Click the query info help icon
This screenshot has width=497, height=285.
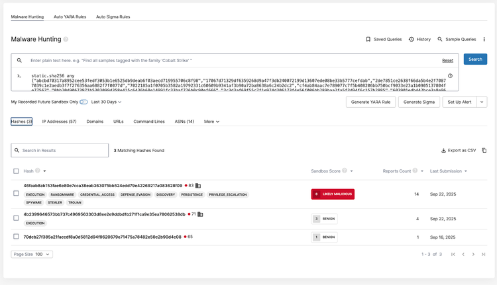click(451, 76)
